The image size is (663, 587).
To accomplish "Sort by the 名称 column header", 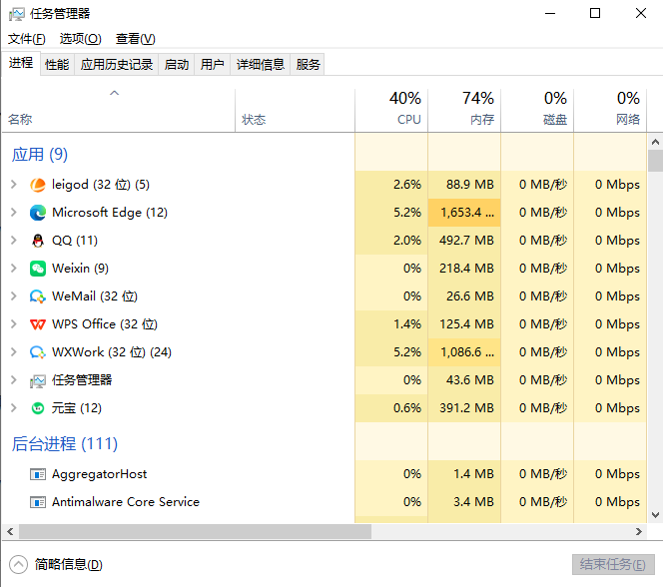I will pyautogui.click(x=119, y=111).
